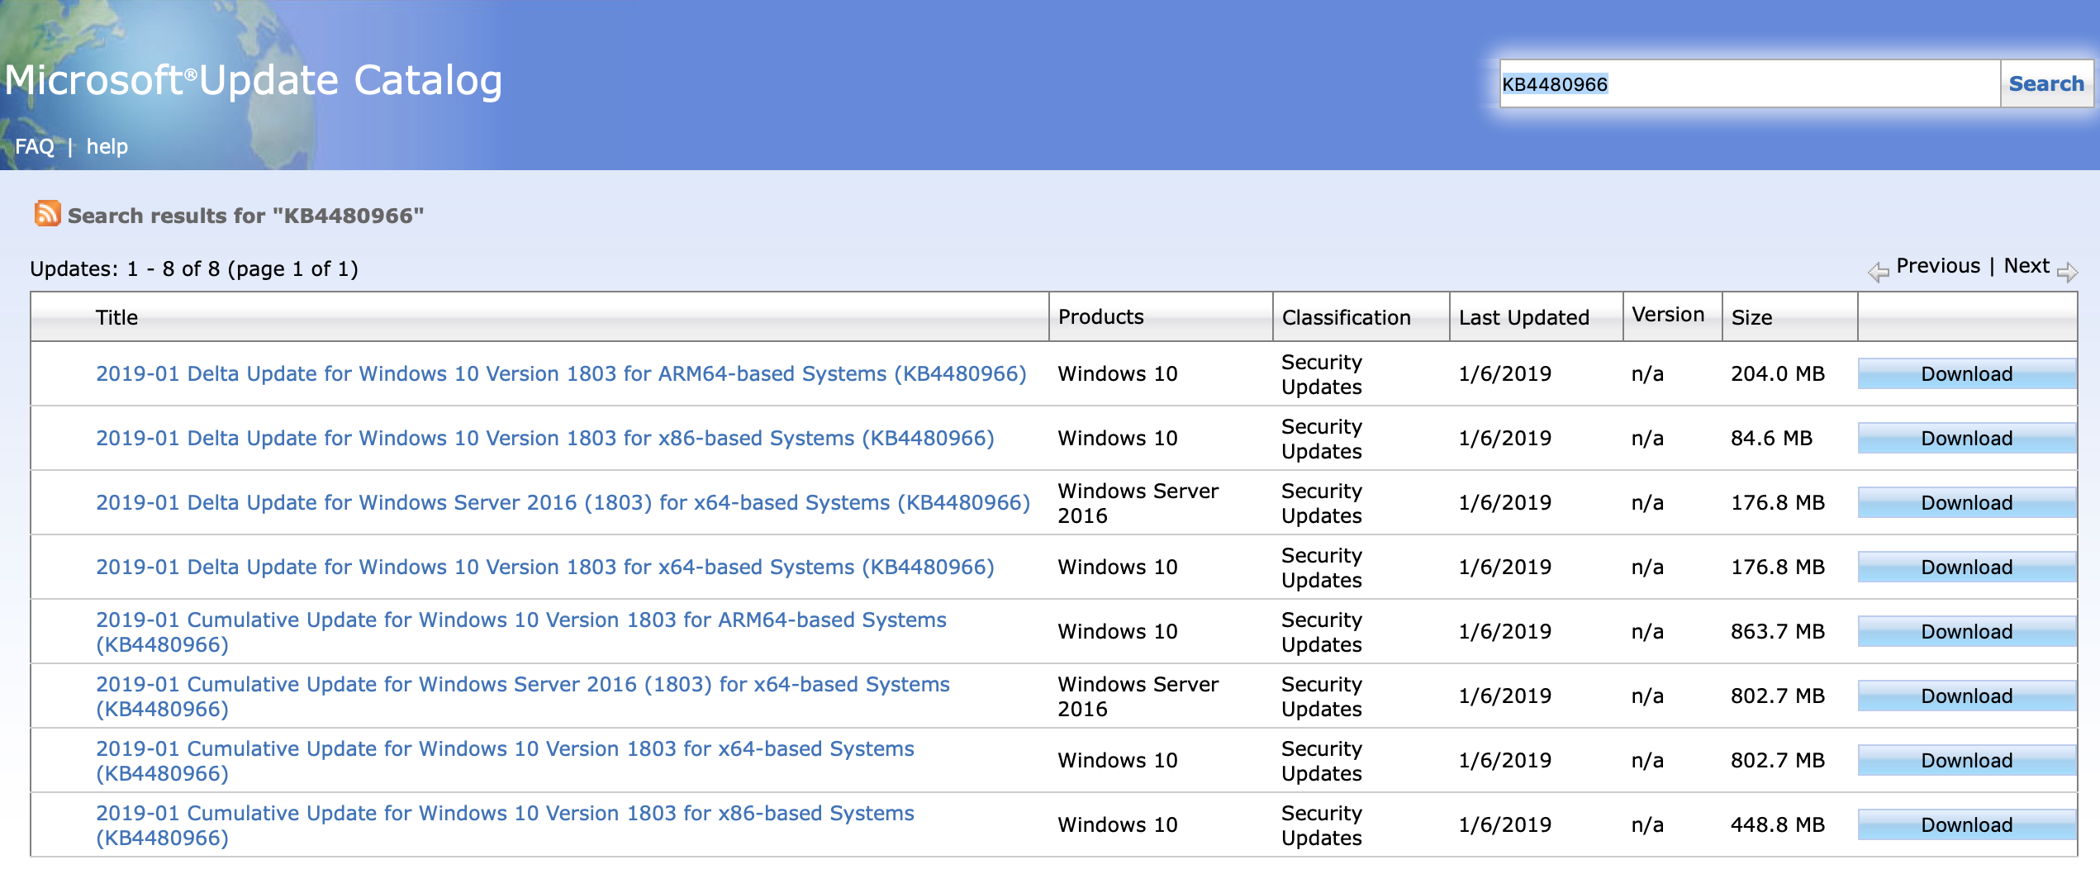Download the 863.7 MB ARM64 Cumulative Update
2100x874 pixels.
[x=1966, y=632]
